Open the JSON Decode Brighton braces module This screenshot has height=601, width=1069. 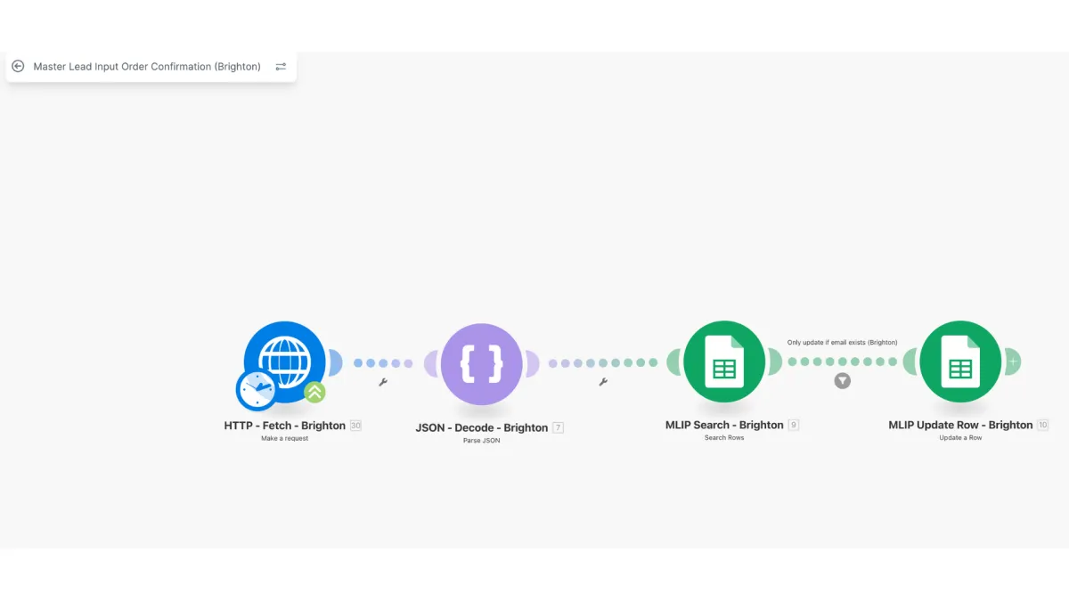[481, 363]
